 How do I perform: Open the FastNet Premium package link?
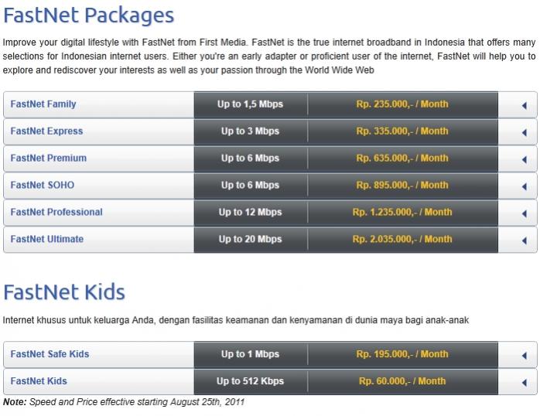click(48, 158)
